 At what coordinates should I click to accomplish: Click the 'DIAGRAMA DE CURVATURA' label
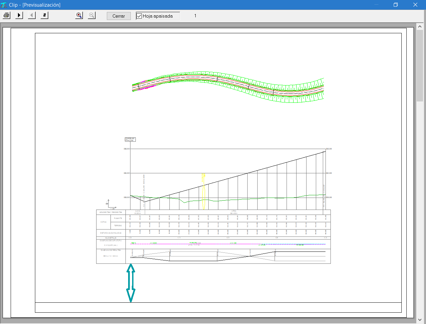[111, 241]
